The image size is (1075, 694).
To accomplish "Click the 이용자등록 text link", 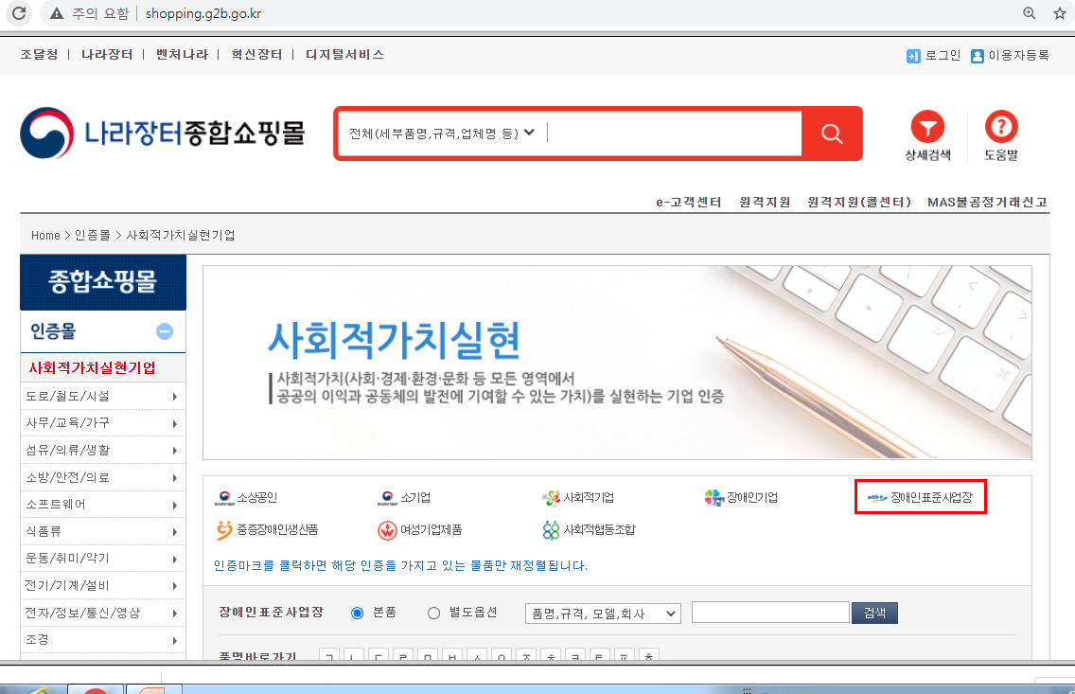I will click(1018, 56).
